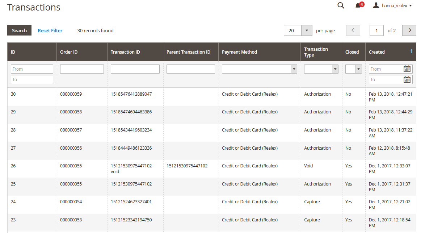The height and width of the screenshot is (233, 425).
Task: Click the magnifying glass search icon
Action: [341, 5]
